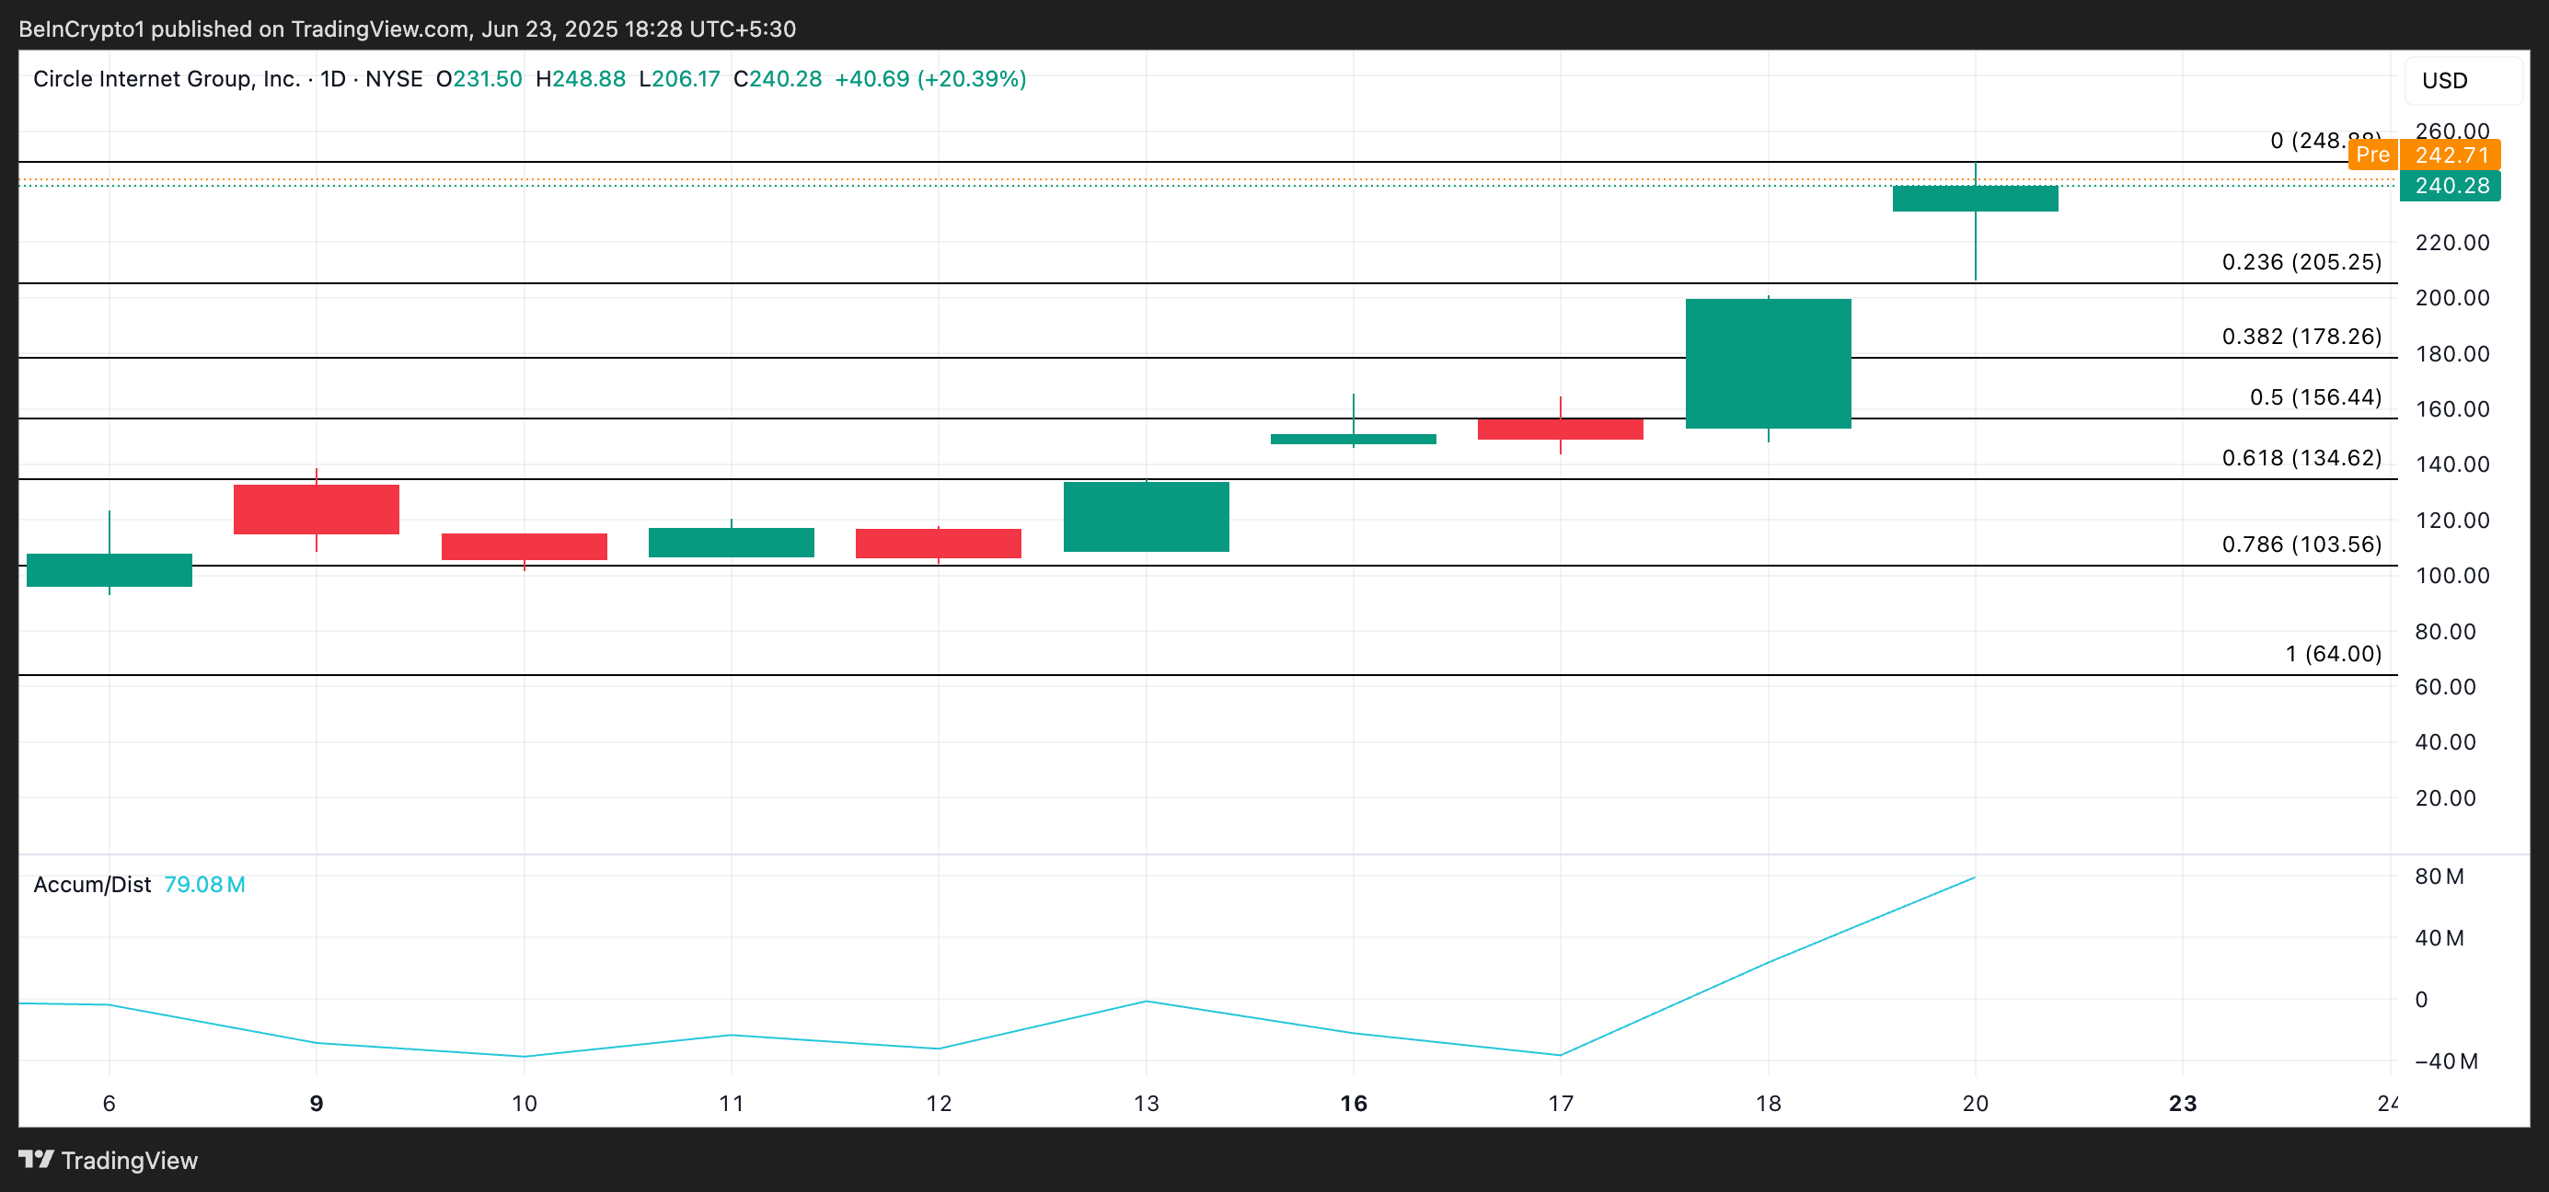2549x1192 pixels.
Task: Click the 200.00 price axis label
Action: 2451,298
